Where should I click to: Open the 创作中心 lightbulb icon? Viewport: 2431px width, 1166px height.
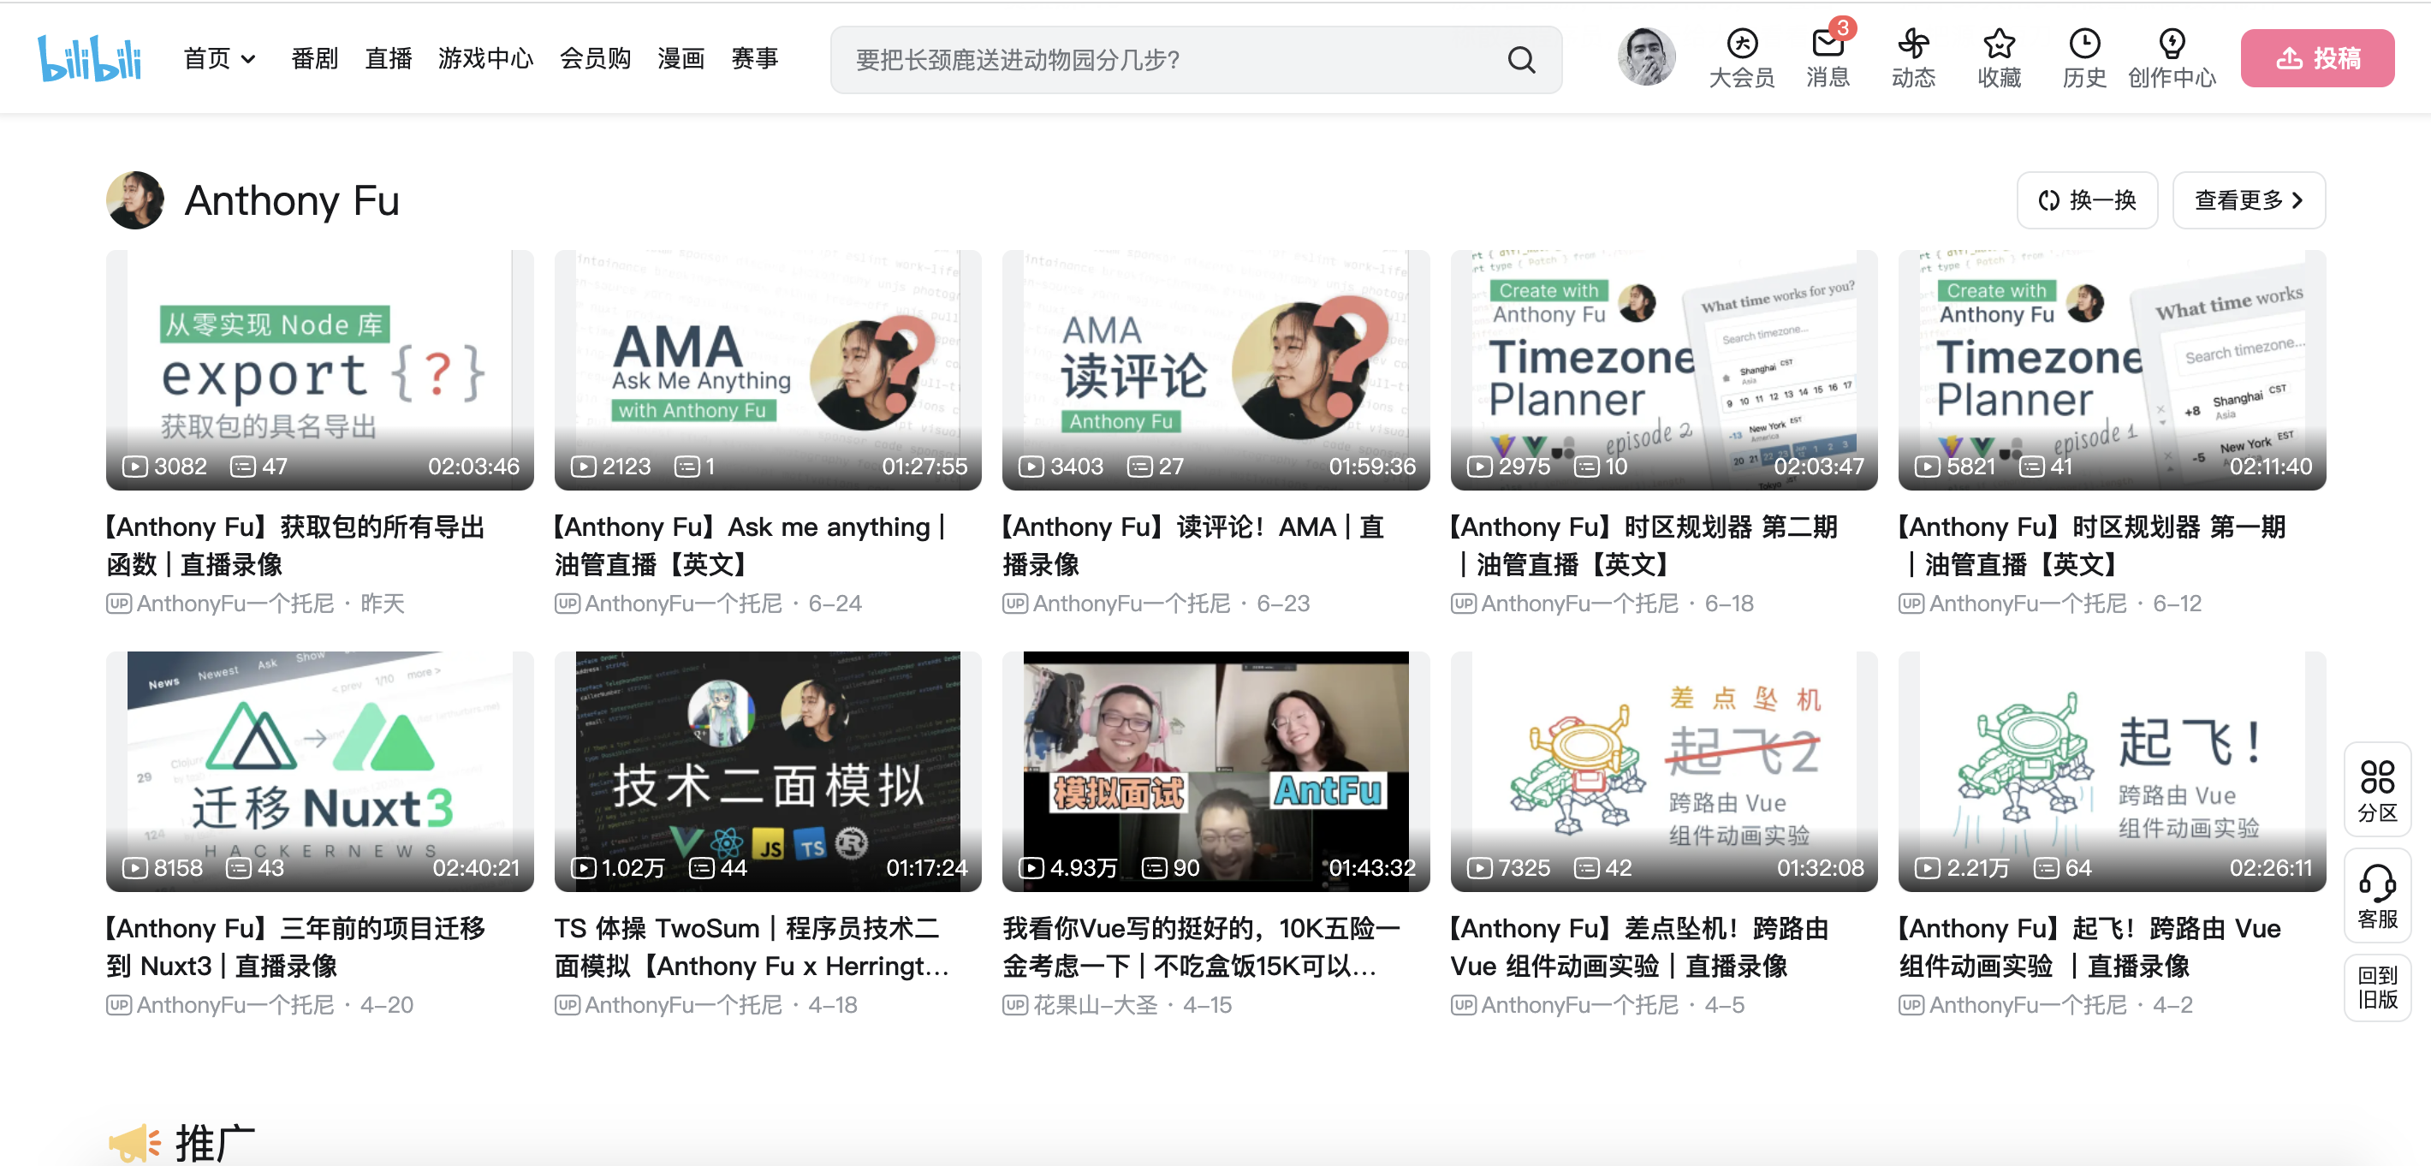2172,45
